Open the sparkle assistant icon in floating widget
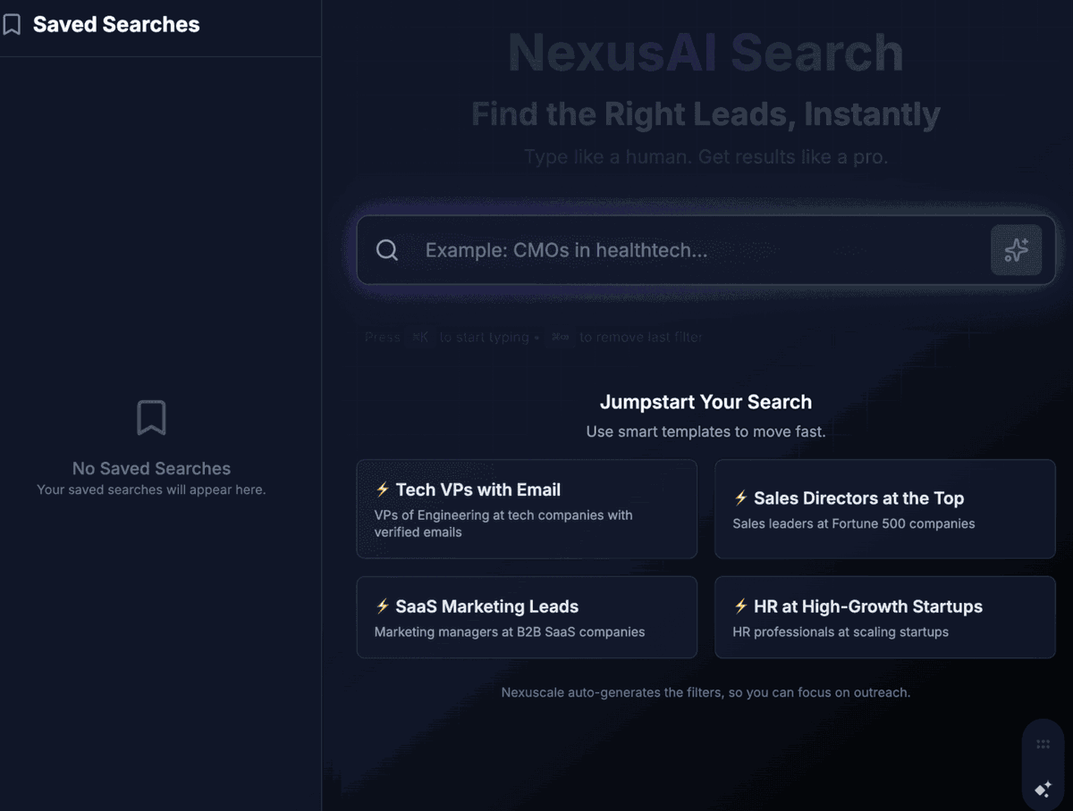The height and width of the screenshot is (811, 1073). click(x=1043, y=789)
